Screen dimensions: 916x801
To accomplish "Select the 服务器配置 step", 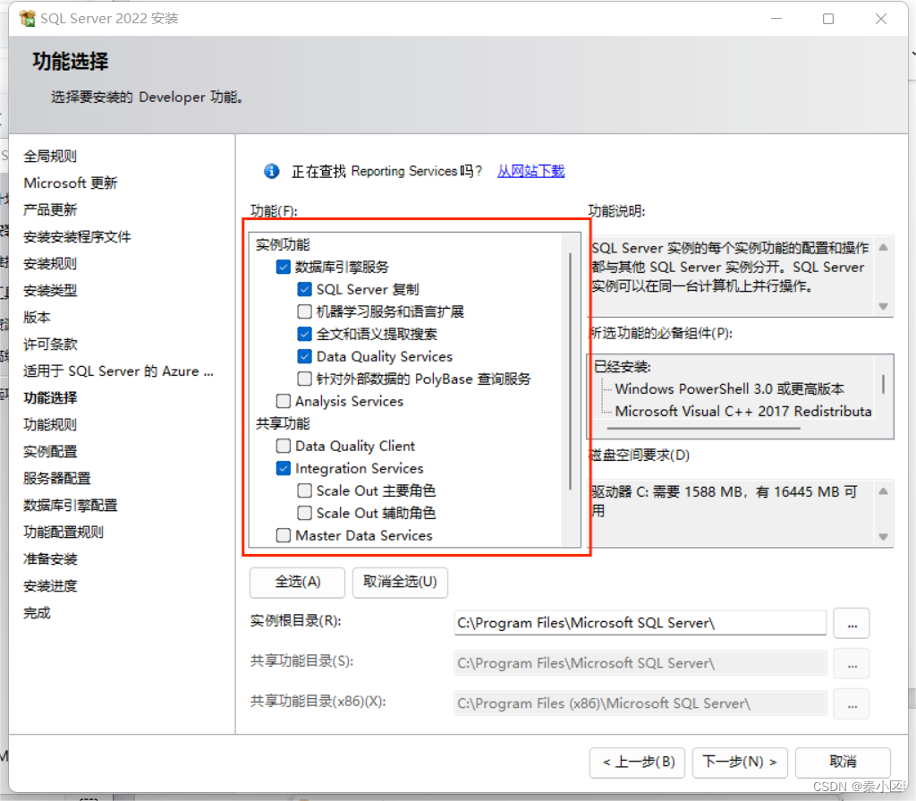I will [x=57, y=479].
